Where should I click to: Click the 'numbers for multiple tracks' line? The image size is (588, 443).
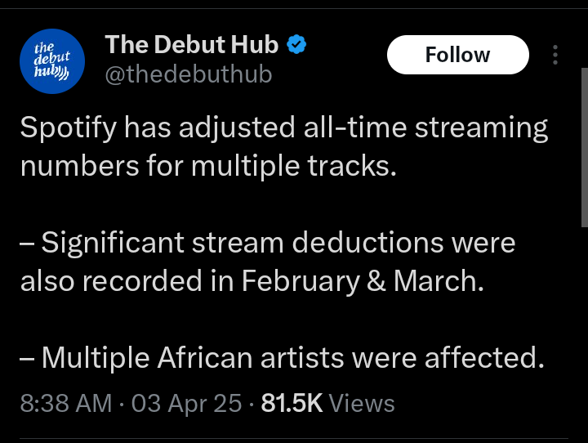pos(207,166)
